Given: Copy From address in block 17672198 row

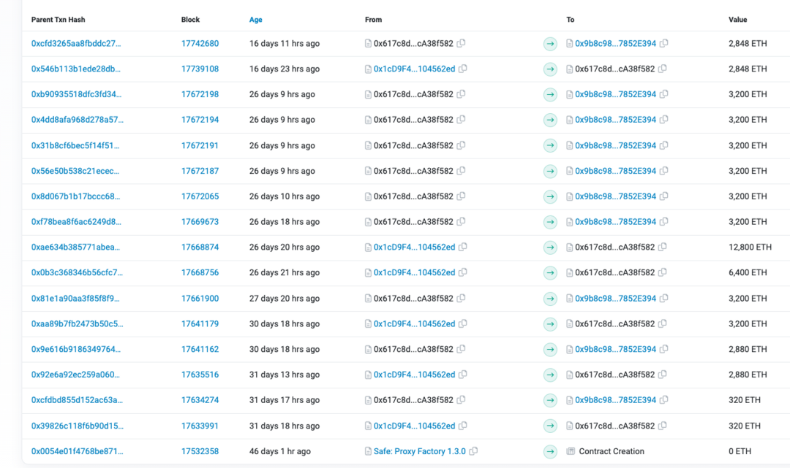Looking at the screenshot, I should (461, 94).
